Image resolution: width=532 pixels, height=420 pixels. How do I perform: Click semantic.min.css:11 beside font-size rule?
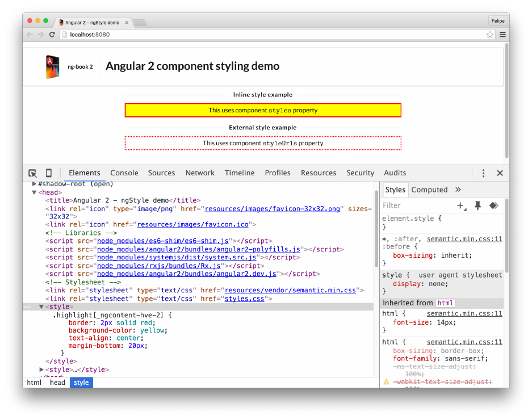click(x=464, y=313)
